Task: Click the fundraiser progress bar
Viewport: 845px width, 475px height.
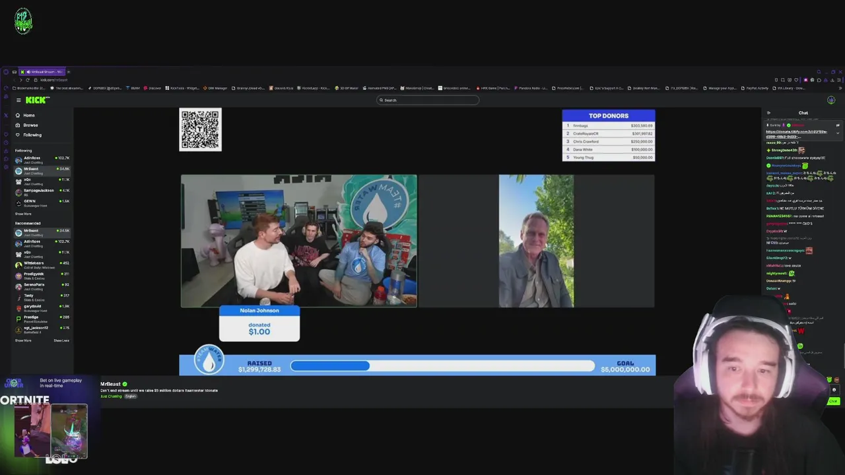Action: coord(442,365)
